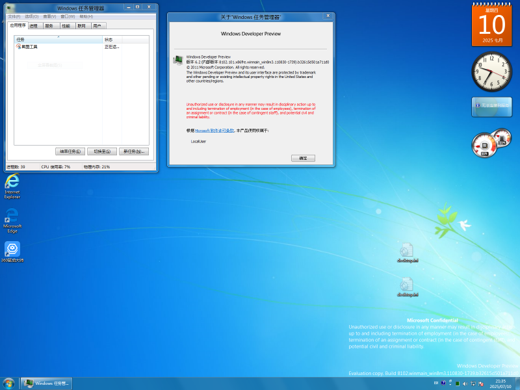Open Action Center flag tray icon

[481, 383]
